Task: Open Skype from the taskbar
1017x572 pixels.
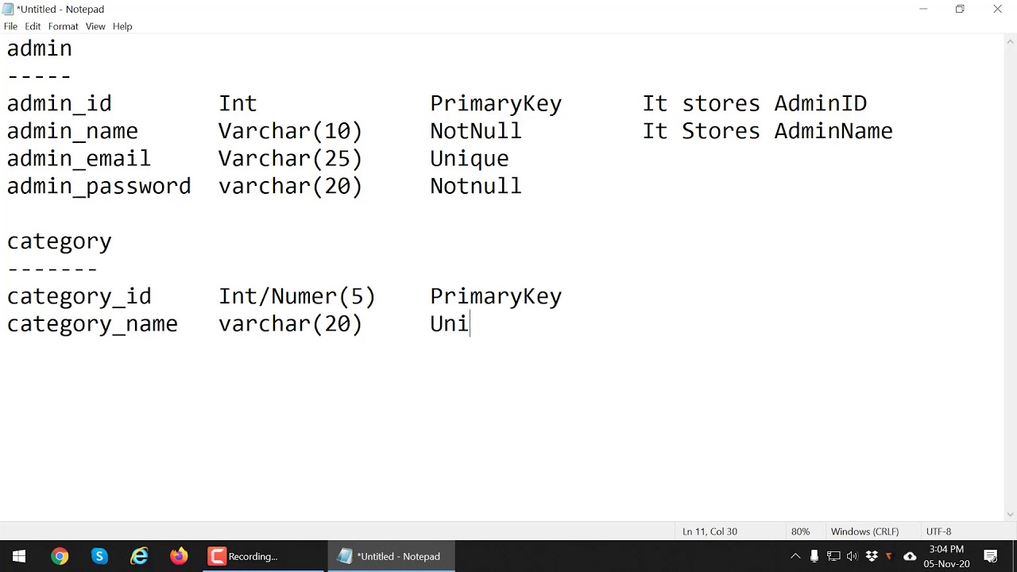Action: [x=99, y=556]
